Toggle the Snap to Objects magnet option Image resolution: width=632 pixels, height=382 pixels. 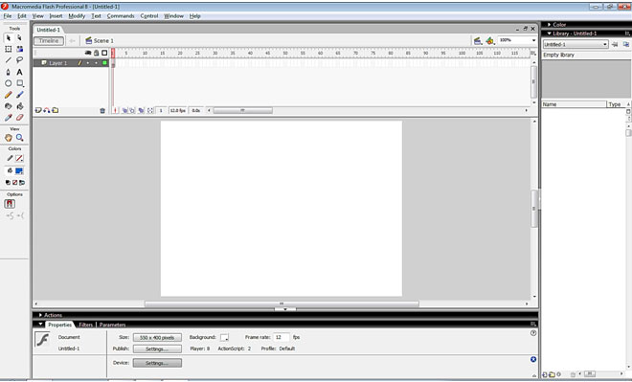[x=10, y=204]
